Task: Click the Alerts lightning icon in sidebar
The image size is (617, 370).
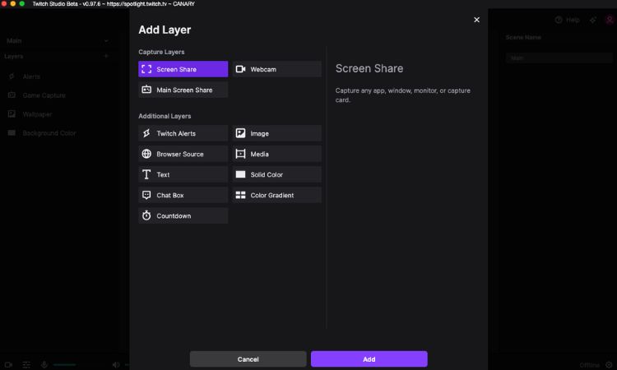Action: (x=12, y=76)
